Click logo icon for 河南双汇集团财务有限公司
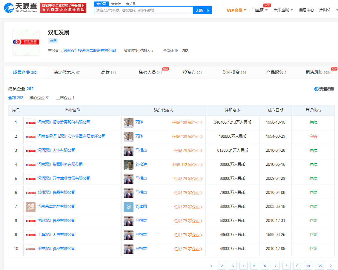 (x=30, y=165)
